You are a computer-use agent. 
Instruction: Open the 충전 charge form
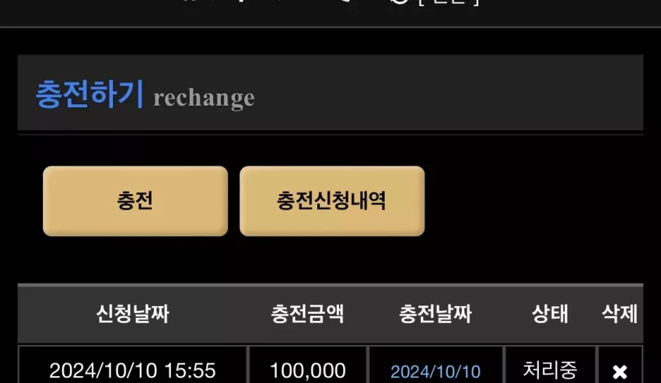pyautogui.click(x=135, y=201)
